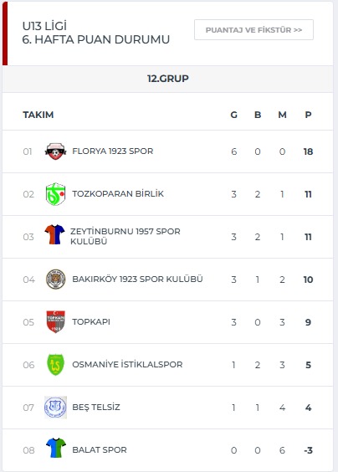Screen dimensions: 338x472
Task: Open OSMANİYE İSTİKLALSPOR team name
Action: (x=127, y=365)
